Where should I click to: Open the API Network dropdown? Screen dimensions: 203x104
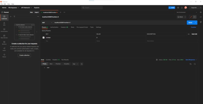click(x=26, y=8)
